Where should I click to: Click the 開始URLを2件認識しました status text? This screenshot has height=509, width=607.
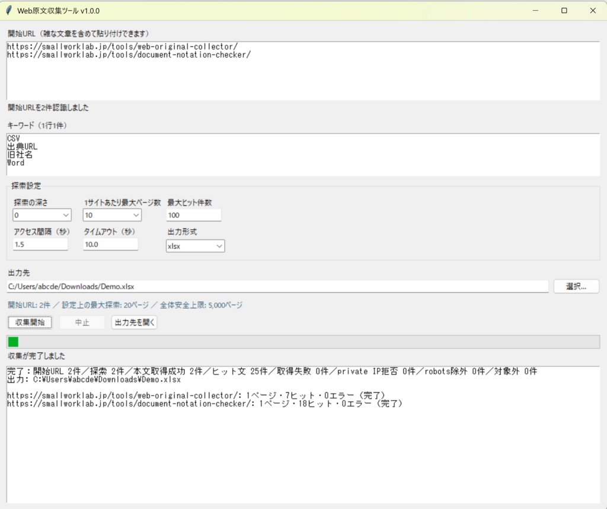(49, 108)
